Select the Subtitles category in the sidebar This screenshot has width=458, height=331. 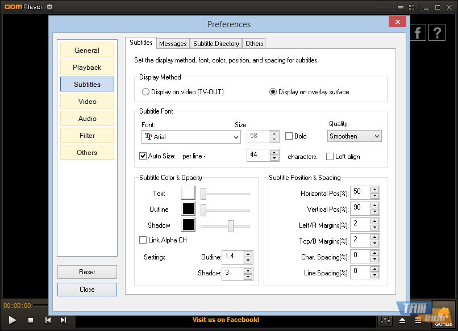click(87, 85)
